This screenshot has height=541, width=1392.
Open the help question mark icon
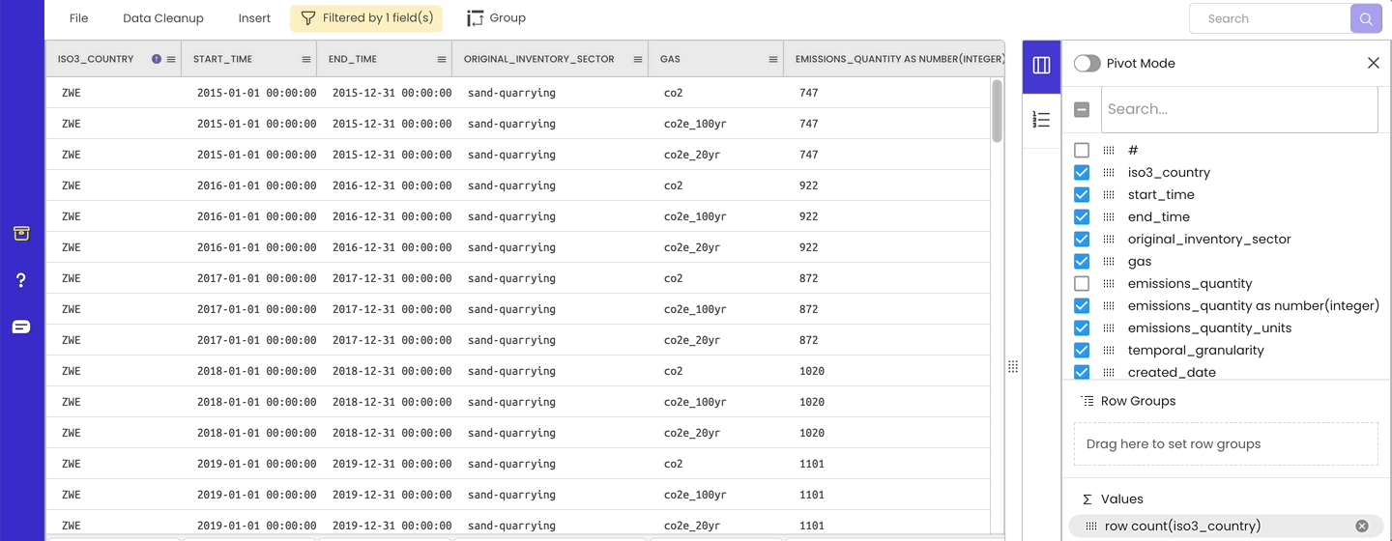tap(21, 280)
